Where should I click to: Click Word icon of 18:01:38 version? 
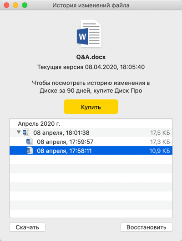click(x=26, y=132)
